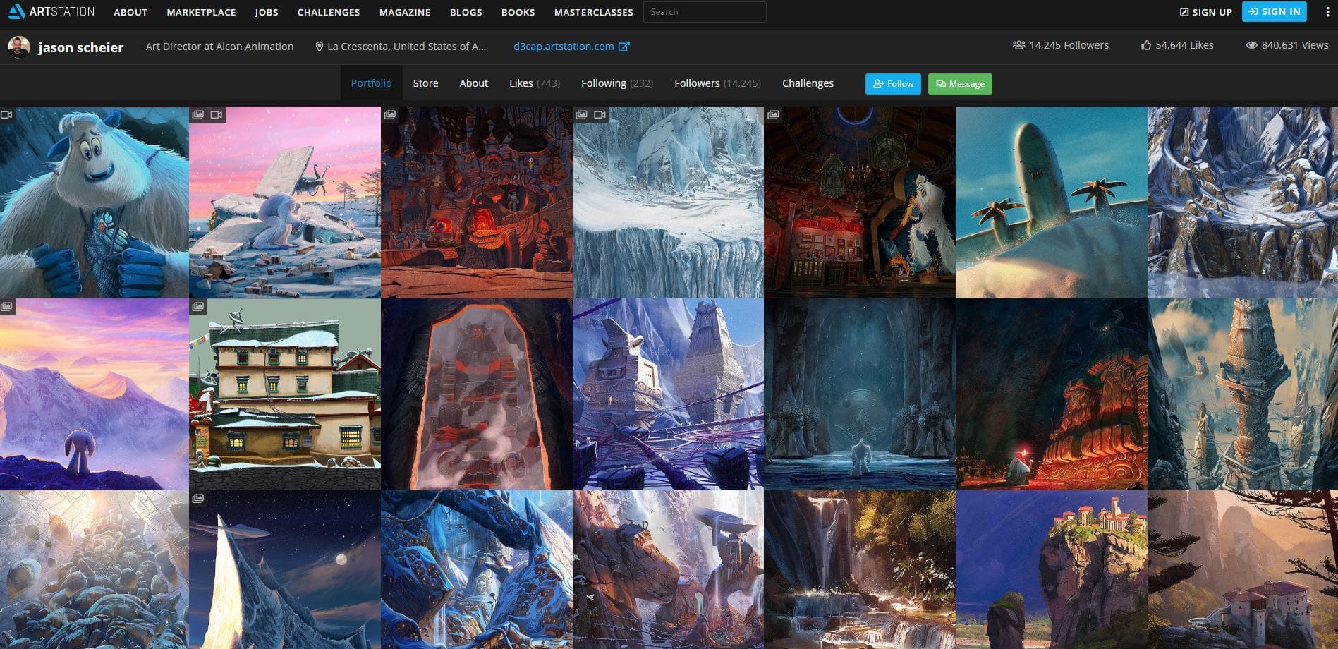Open the clifftop red-roofed monastery artwork
Image resolution: width=1338 pixels, height=649 pixels.
(x=1052, y=570)
